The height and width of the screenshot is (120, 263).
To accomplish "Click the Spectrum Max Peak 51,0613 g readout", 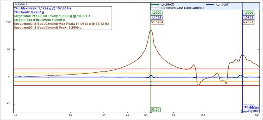I will tap(61, 24).
